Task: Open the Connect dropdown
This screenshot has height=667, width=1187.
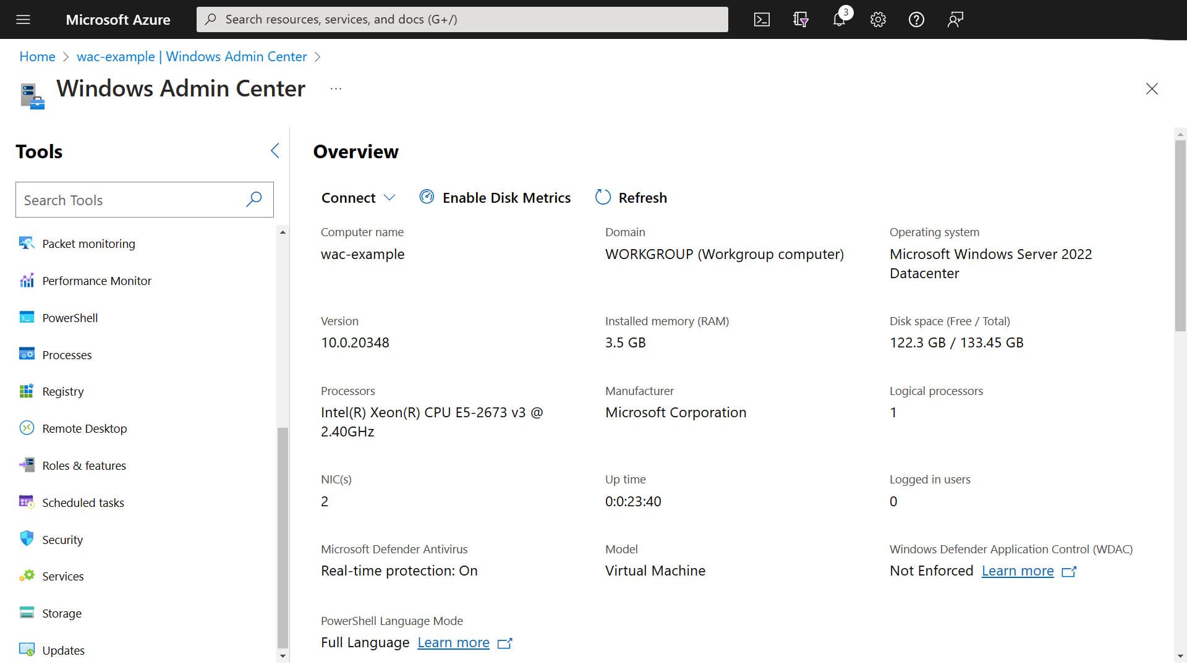Action: [359, 197]
